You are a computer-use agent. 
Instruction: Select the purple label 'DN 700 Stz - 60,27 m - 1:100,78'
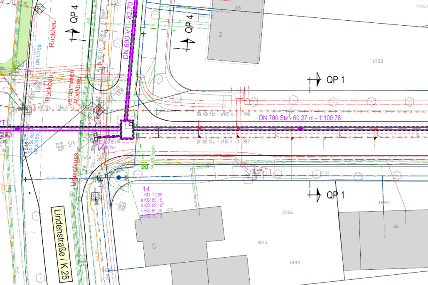(x=300, y=118)
